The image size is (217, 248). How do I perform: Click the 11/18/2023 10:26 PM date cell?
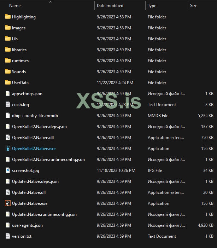click(x=116, y=171)
